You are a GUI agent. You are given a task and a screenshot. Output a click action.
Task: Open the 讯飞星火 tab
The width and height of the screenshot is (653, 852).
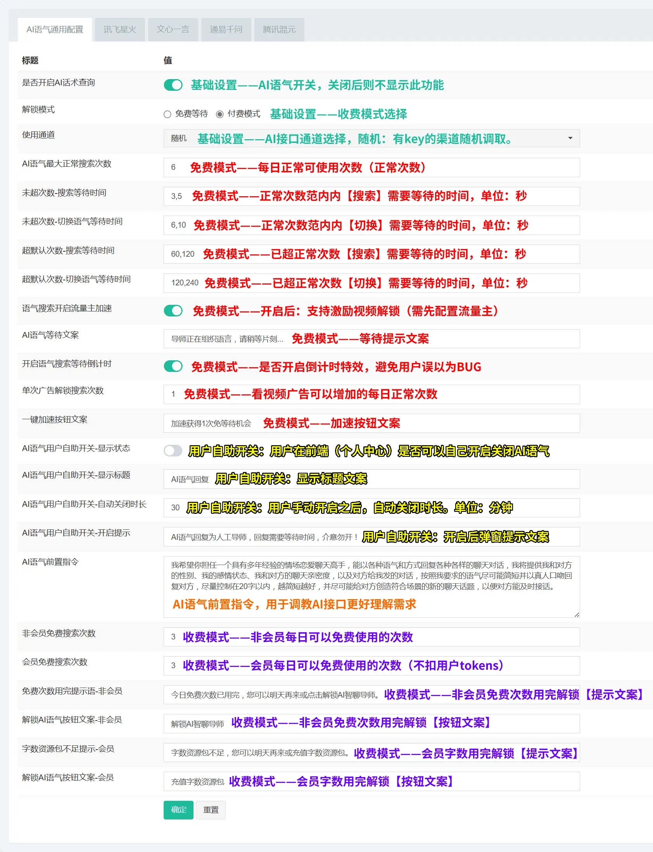[x=120, y=29]
